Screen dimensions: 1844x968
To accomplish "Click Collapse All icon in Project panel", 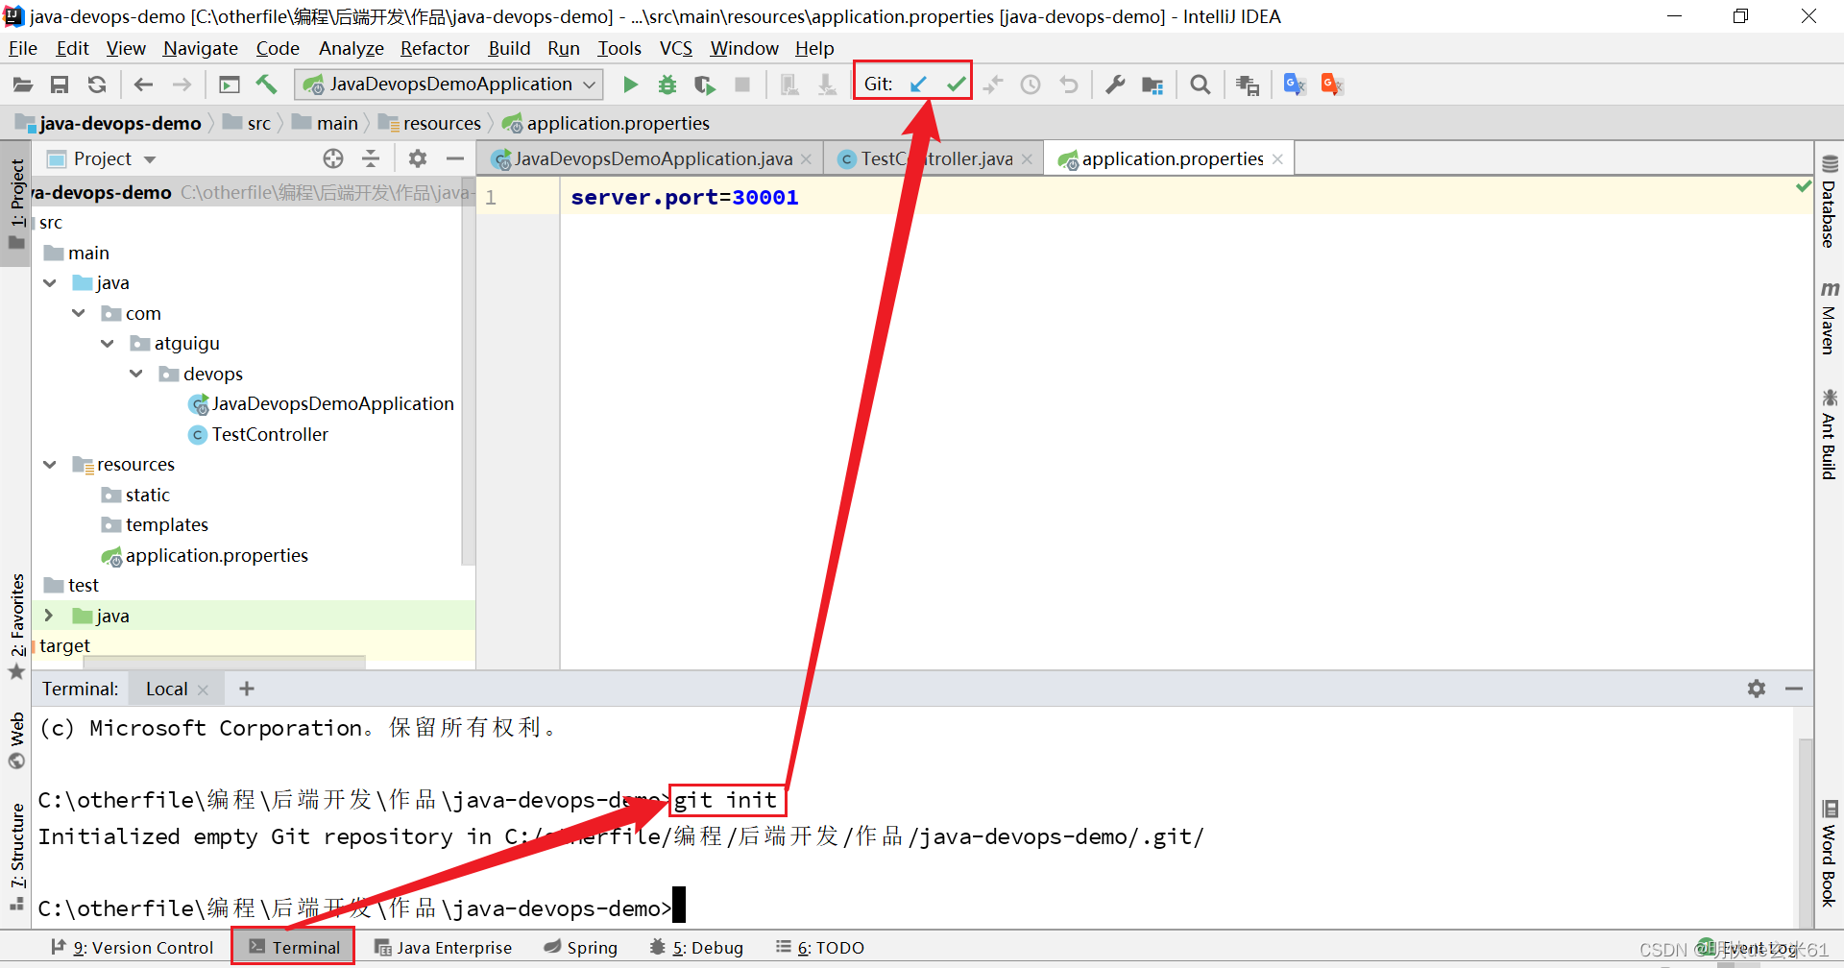I will 371,158.
